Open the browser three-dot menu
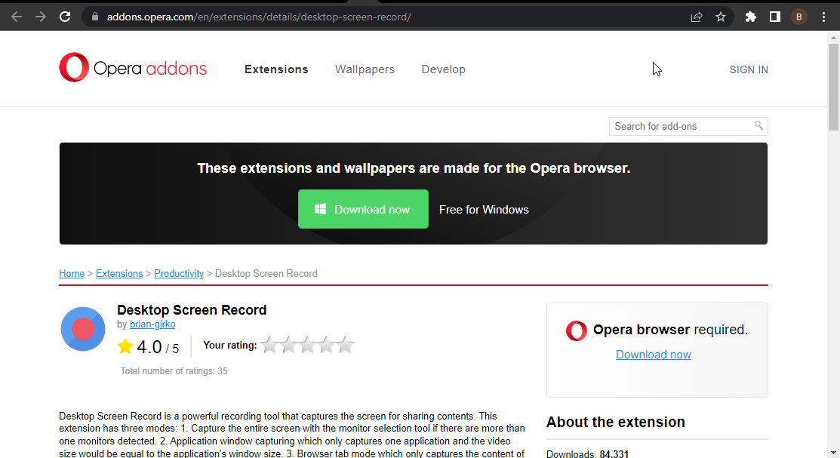The width and height of the screenshot is (840, 458). click(x=823, y=17)
